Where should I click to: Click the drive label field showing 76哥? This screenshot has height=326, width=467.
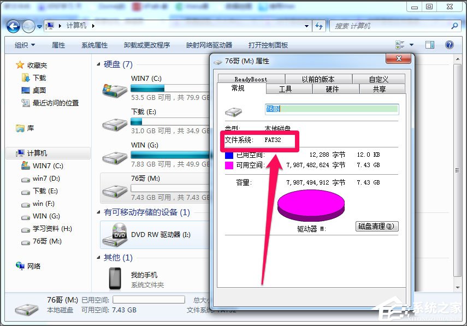click(x=332, y=109)
